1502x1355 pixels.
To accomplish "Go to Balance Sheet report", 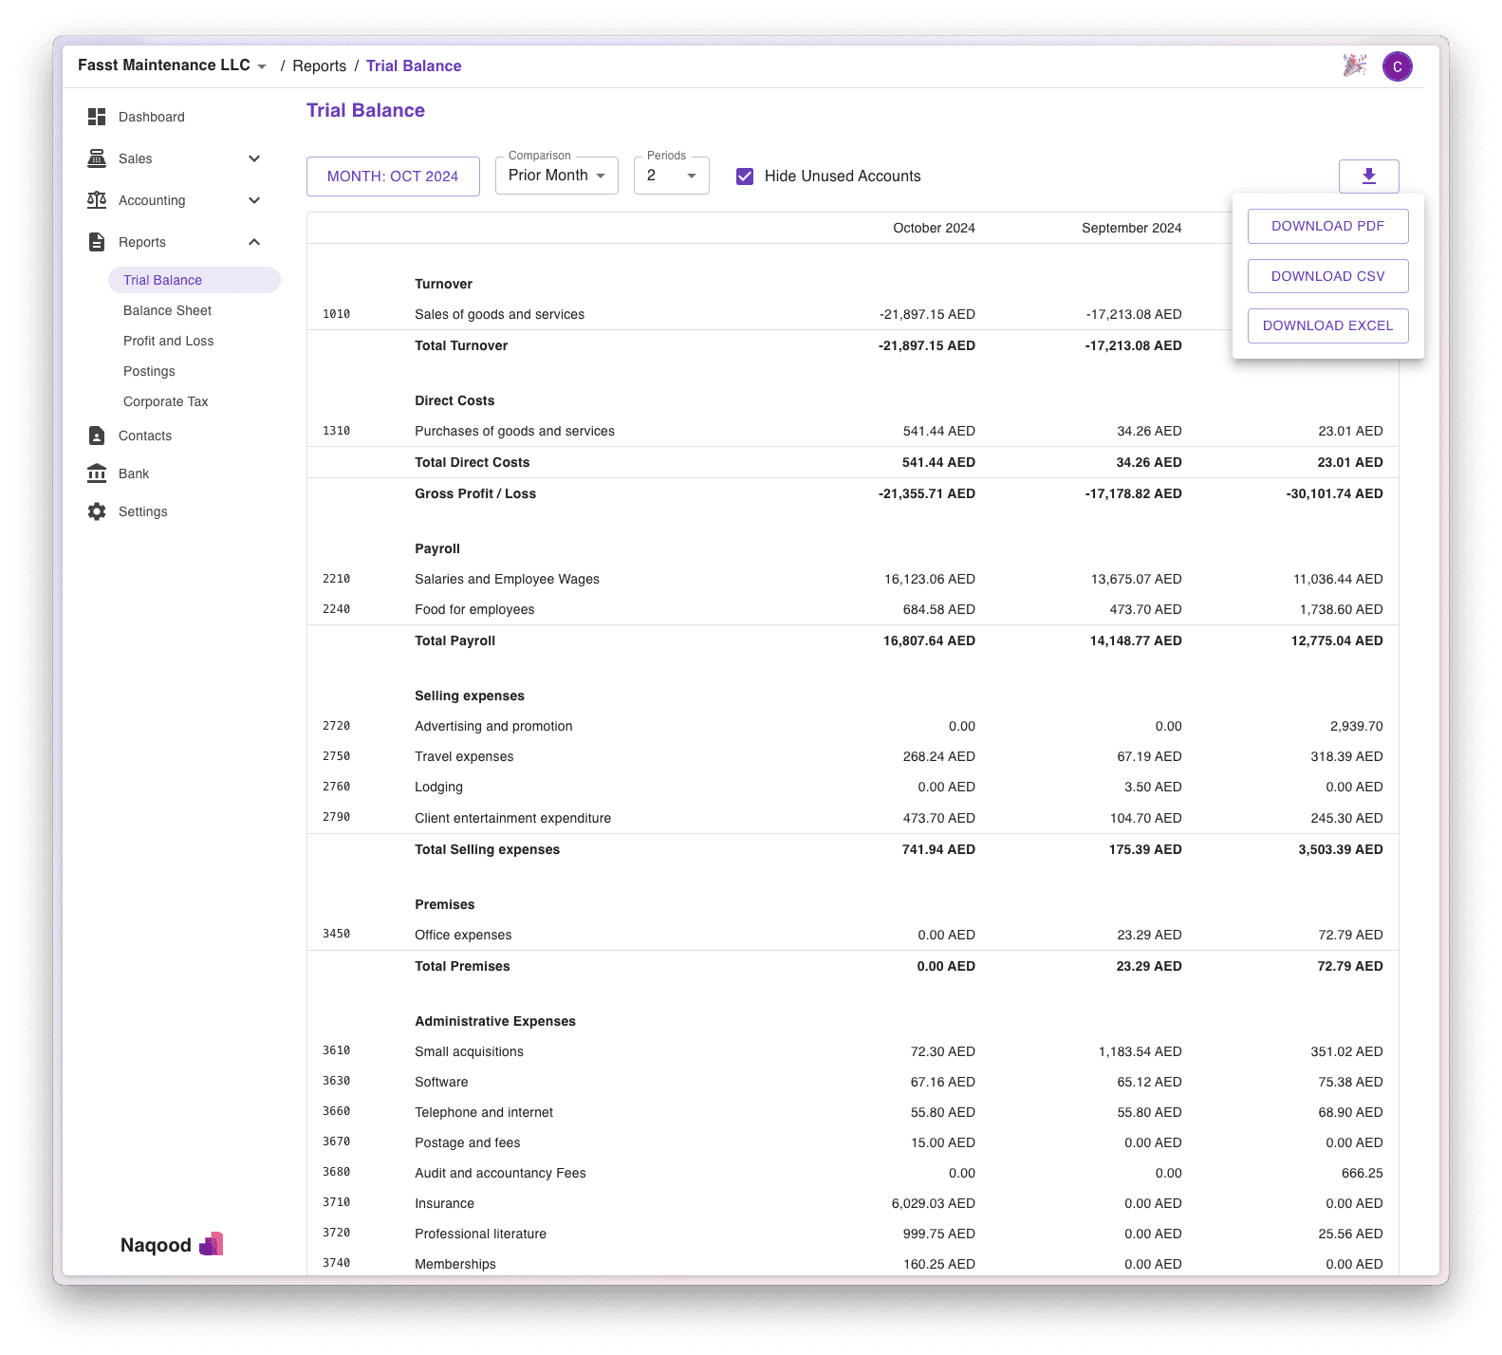I will (167, 310).
